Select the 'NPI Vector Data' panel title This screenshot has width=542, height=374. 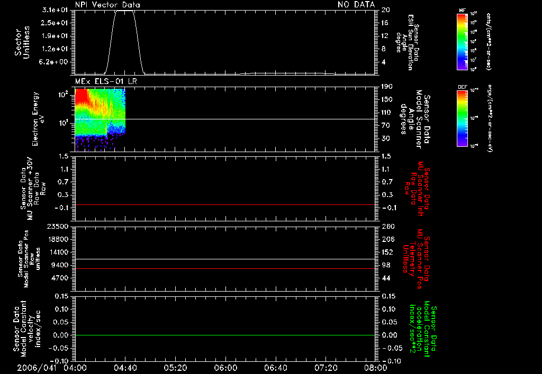tap(107, 5)
